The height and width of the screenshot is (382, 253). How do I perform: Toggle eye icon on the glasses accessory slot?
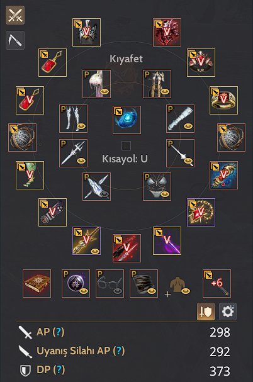pos(118,291)
